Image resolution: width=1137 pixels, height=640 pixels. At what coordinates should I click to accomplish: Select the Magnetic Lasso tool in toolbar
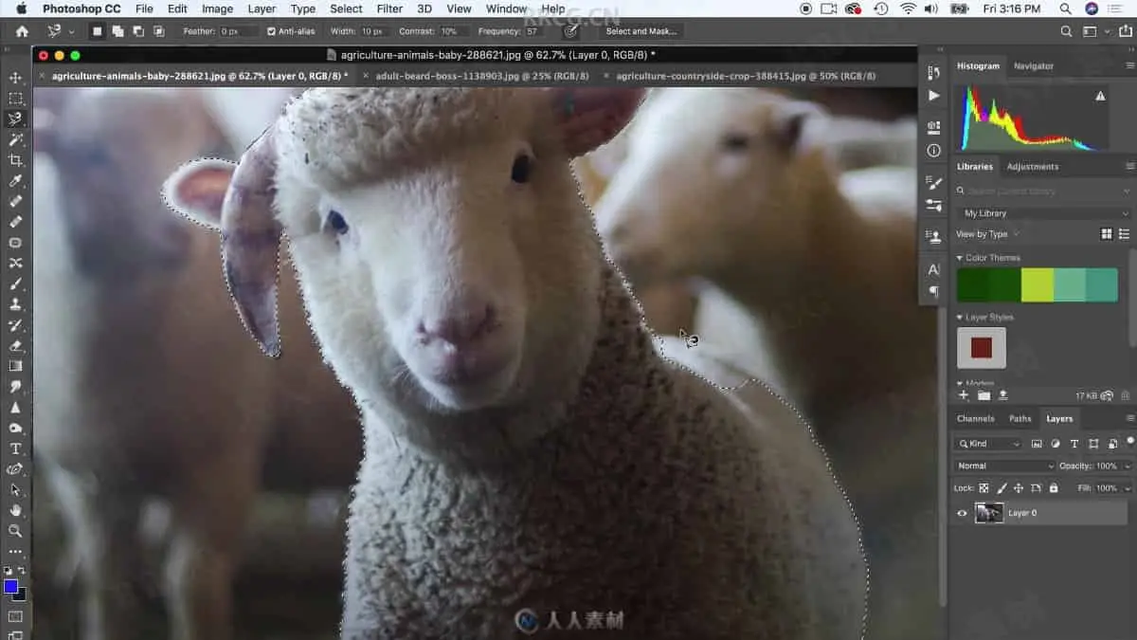[15, 119]
